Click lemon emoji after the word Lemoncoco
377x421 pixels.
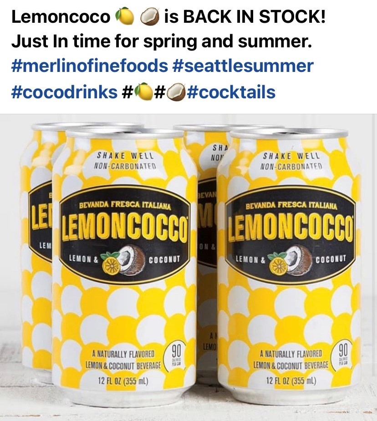pyautogui.click(x=124, y=17)
